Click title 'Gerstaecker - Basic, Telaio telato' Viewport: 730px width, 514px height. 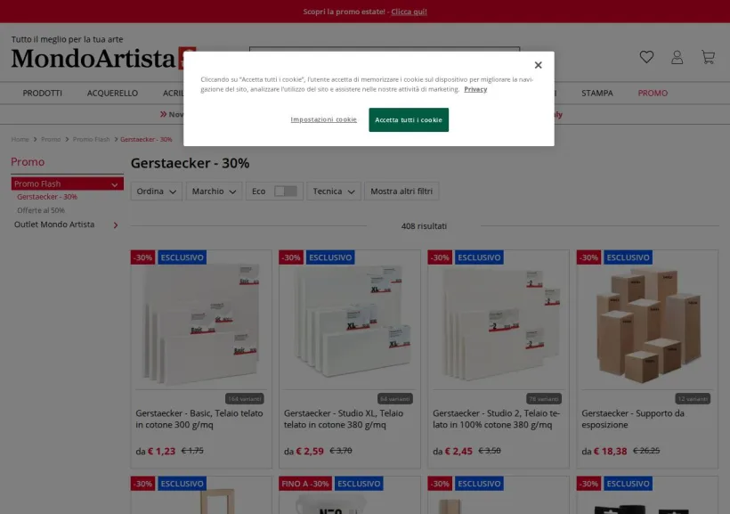(199, 419)
